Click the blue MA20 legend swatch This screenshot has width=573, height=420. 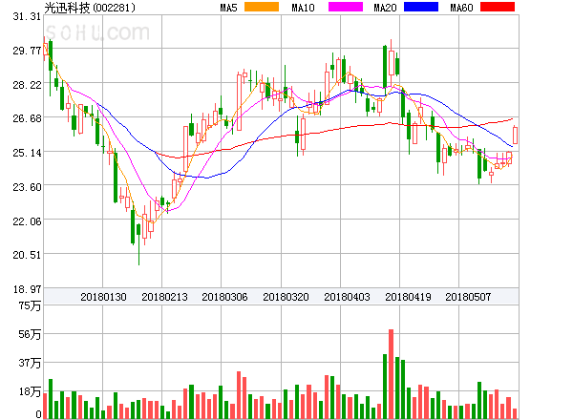pyautogui.click(x=419, y=8)
